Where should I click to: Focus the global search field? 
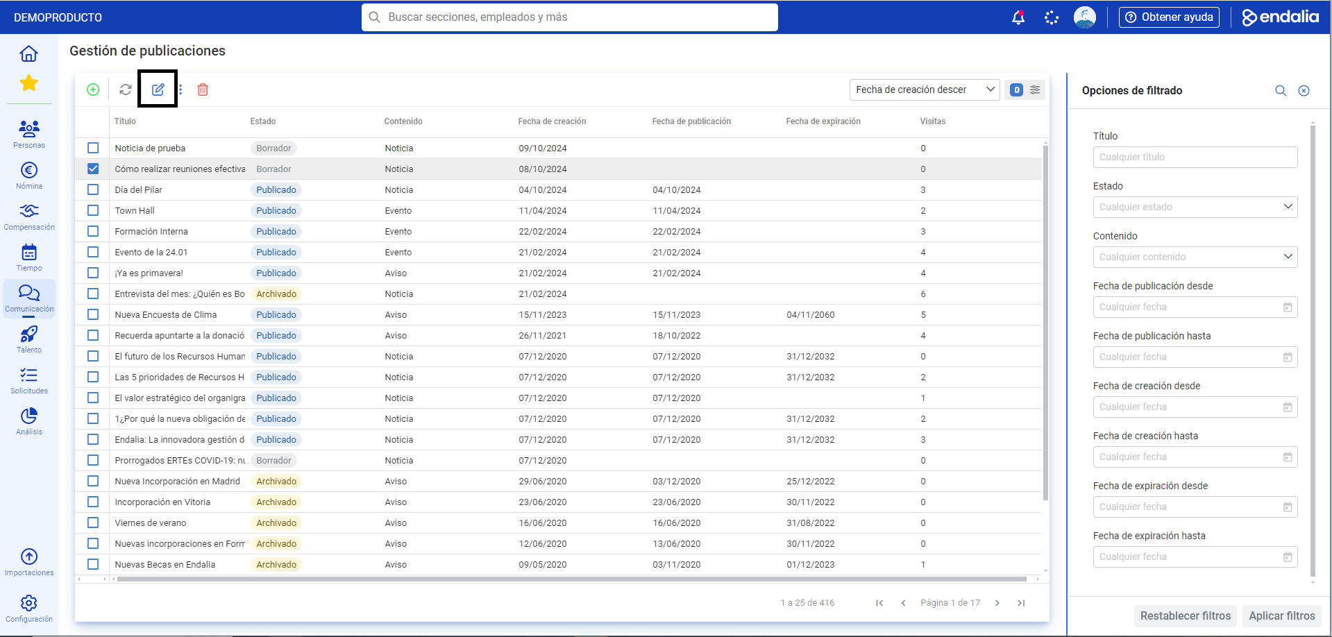pyautogui.click(x=569, y=17)
